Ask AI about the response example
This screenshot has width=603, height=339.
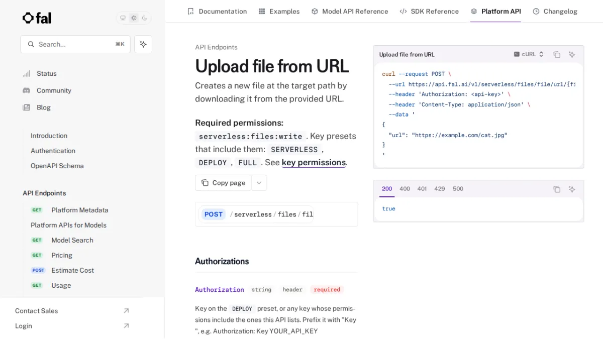pos(572,189)
